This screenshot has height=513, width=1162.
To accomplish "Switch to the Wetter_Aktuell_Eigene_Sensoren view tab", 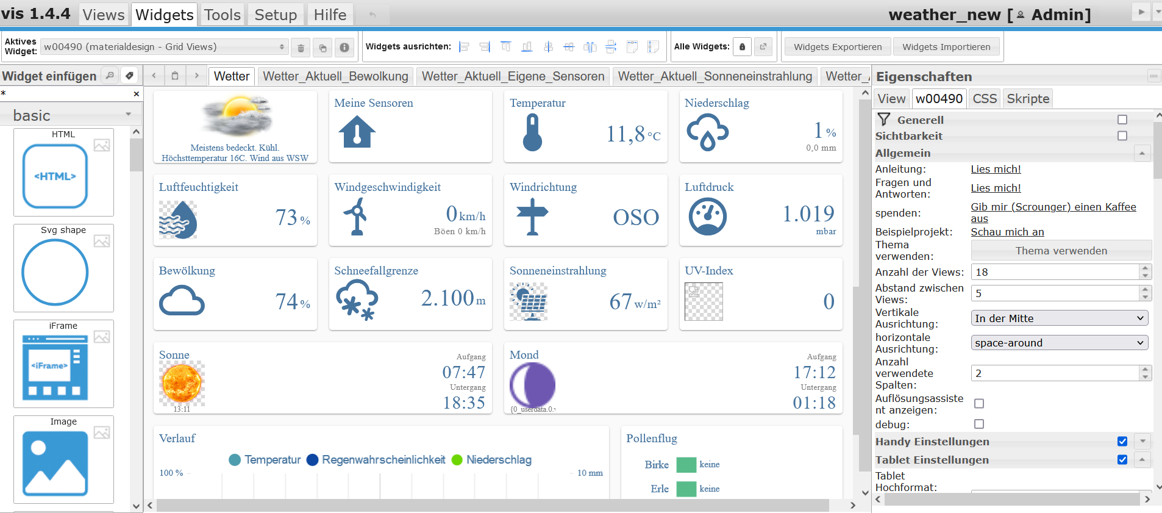I will pyautogui.click(x=513, y=76).
